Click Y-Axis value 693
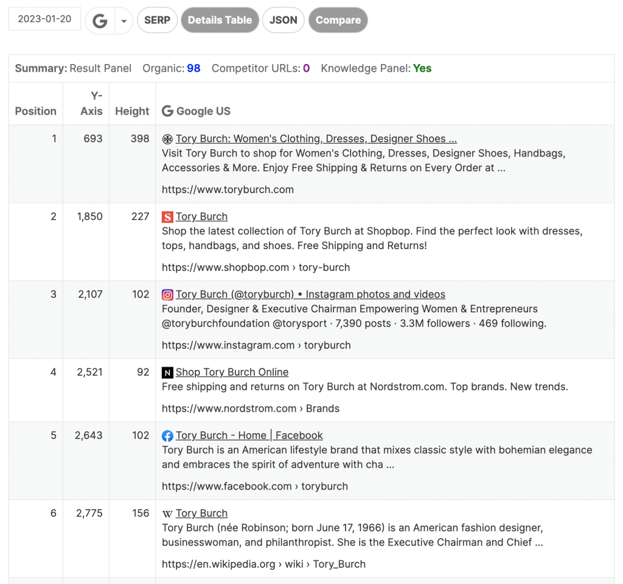This screenshot has width=623, height=584. pos(93,138)
